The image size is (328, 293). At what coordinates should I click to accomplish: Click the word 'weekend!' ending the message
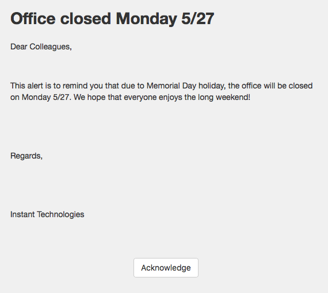click(233, 97)
